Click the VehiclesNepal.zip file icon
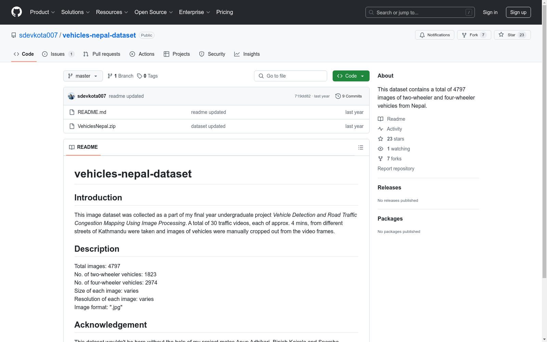The width and height of the screenshot is (547, 342). (72, 126)
